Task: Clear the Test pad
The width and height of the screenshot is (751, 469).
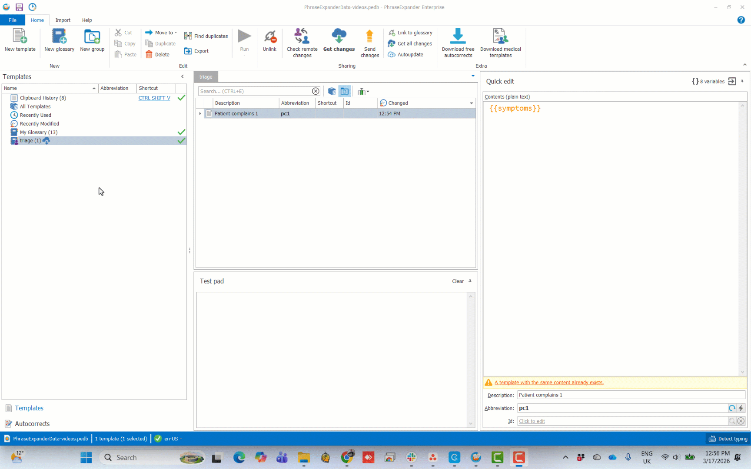Action: (458, 281)
